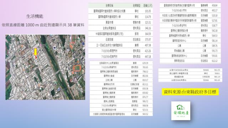228x128 pixels.
Task: Click the orange running track on the map
Action: [x=77, y=68]
